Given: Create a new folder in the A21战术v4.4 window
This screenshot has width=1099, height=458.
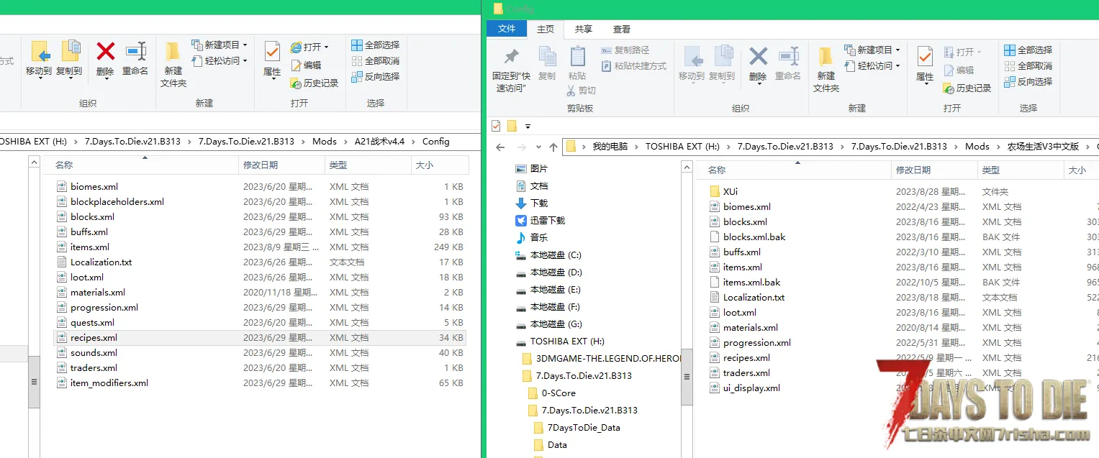Looking at the screenshot, I should (173, 64).
